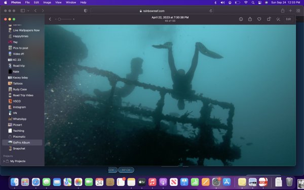Viewport: 304px width, 190px height.
Task: Toggle Safari sidebar button
Action: pyautogui.click(x=23, y=11)
